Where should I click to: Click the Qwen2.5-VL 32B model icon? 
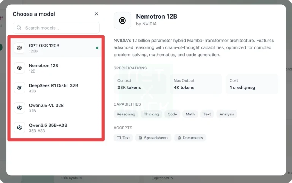[19, 108]
